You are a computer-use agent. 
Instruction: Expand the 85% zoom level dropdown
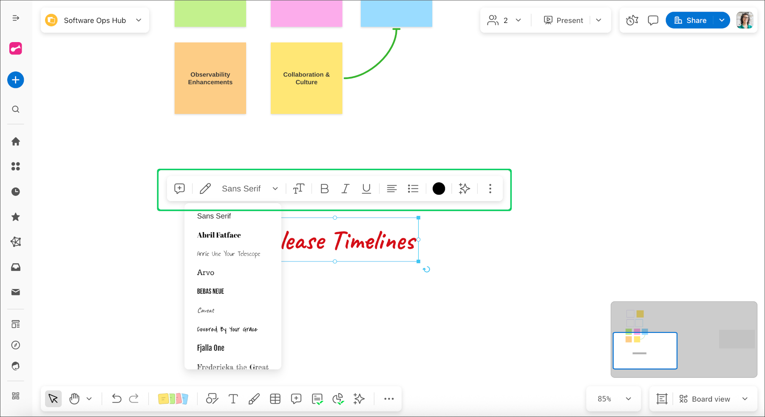613,399
